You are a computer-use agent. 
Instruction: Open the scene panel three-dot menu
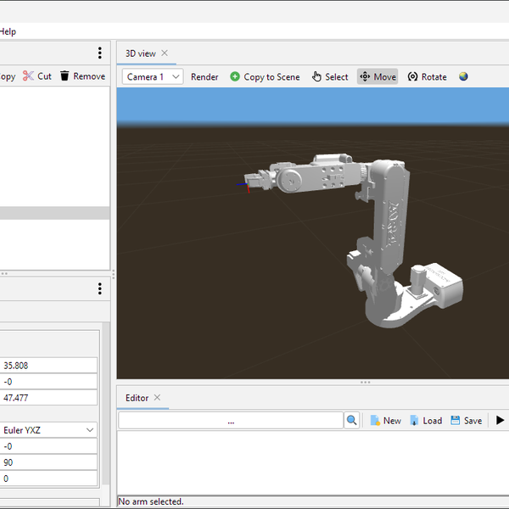pyautogui.click(x=99, y=53)
